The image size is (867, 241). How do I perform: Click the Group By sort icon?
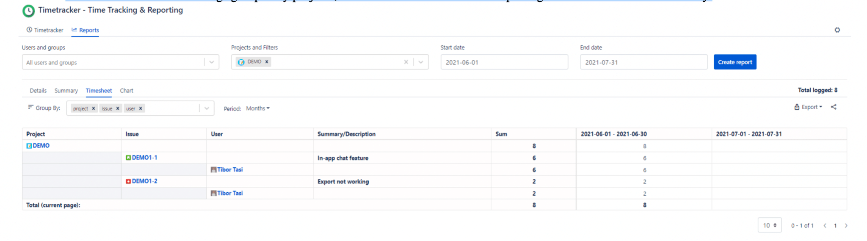tap(30, 107)
